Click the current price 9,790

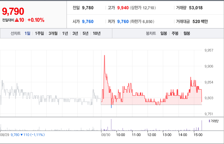pyautogui.click(x=13, y=11)
